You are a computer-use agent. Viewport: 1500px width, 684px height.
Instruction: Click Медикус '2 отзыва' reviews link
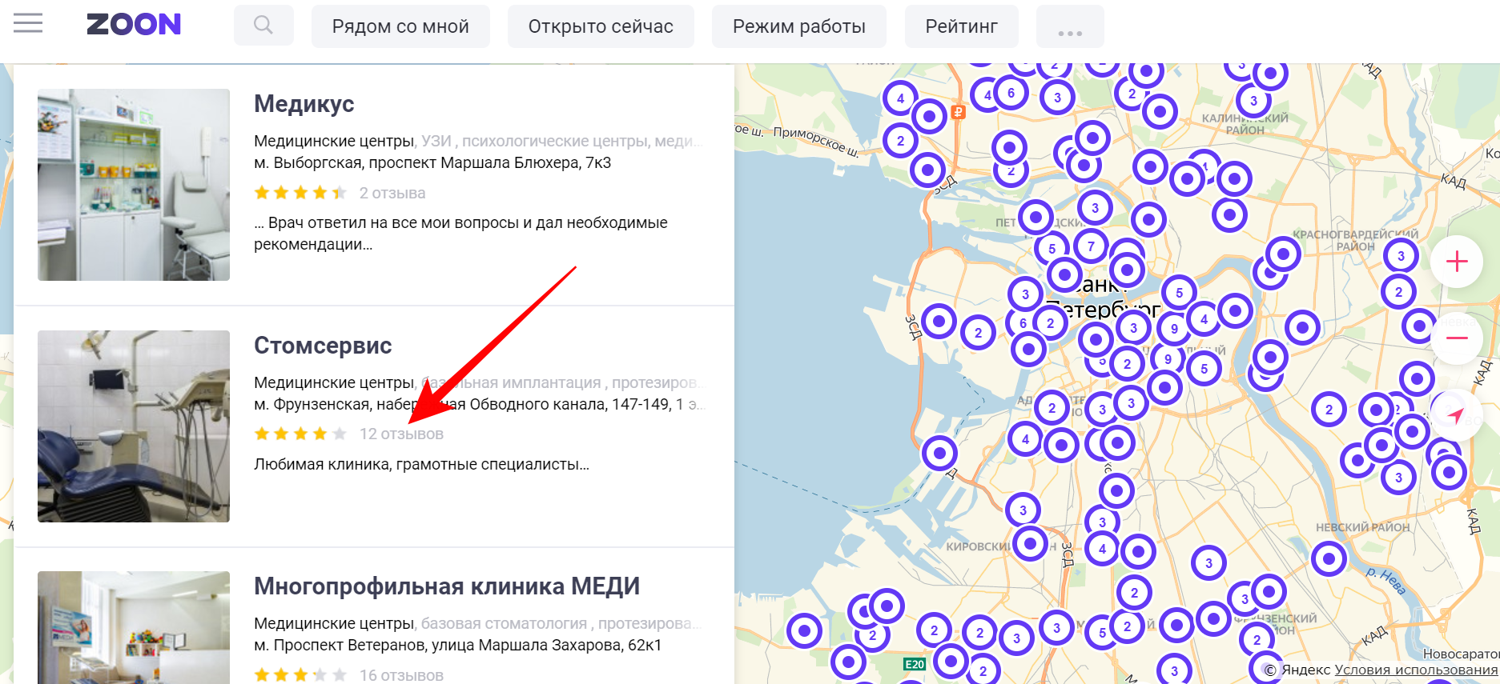(392, 193)
